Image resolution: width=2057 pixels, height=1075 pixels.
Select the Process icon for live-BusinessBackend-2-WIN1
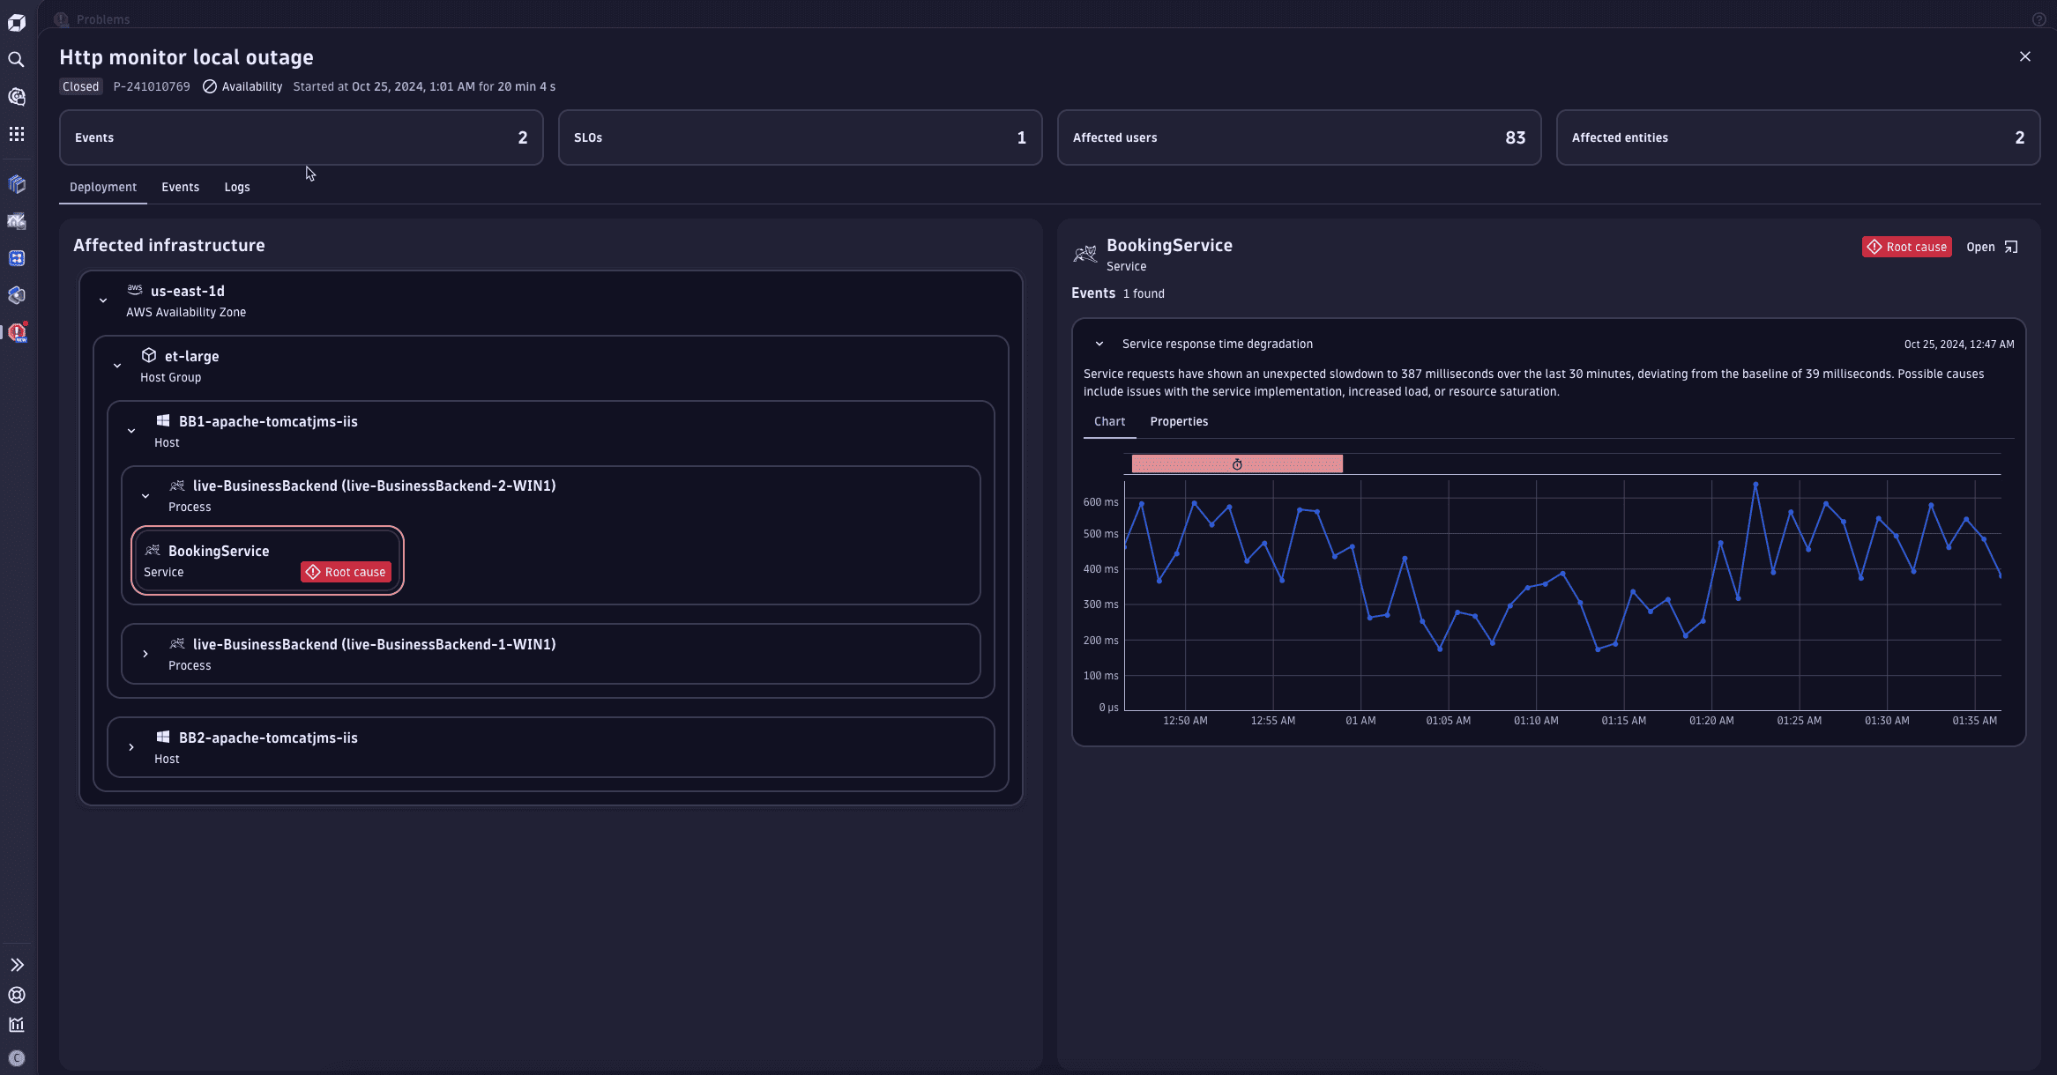175,486
